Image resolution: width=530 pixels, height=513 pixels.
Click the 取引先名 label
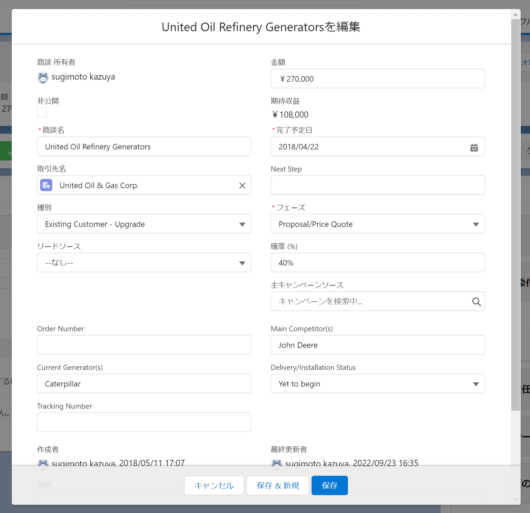point(52,169)
